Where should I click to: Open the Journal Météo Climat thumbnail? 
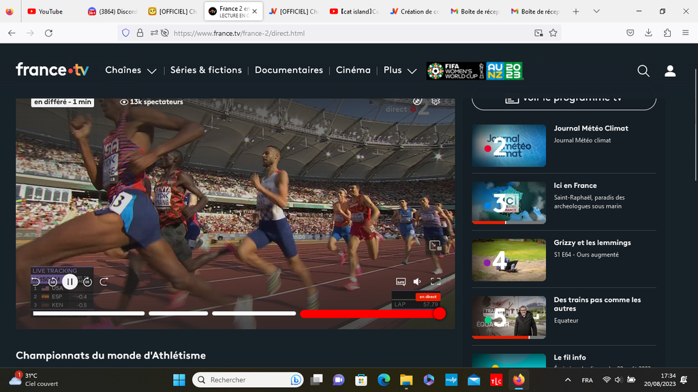(x=509, y=146)
